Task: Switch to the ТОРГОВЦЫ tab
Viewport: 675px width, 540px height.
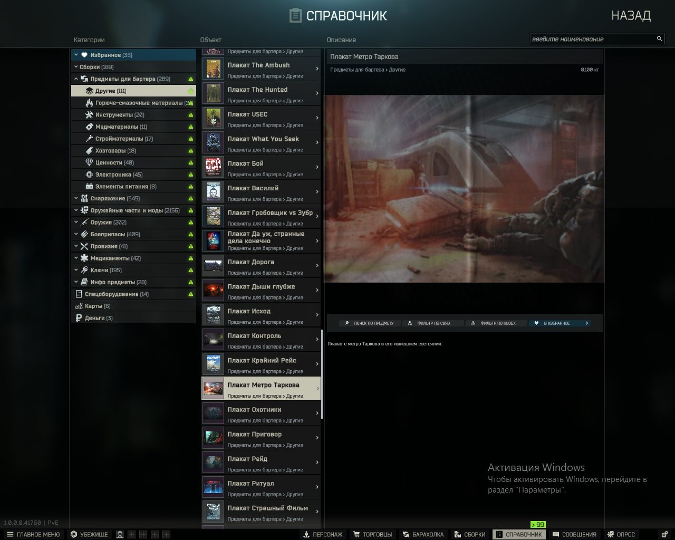Action: pyautogui.click(x=372, y=534)
